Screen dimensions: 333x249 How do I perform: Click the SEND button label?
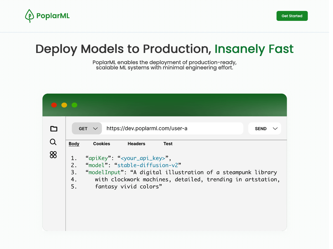point(260,129)
